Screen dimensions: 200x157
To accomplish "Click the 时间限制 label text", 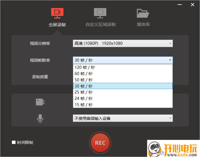I will (25, 142).
